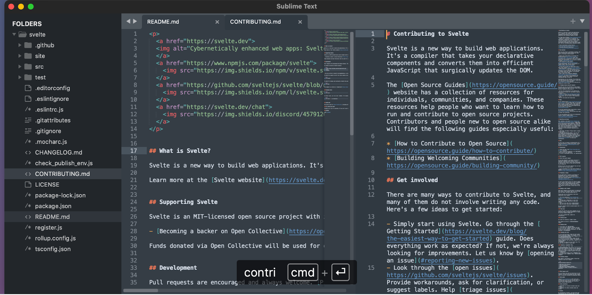This screenshot has width=592, height=295.
Task: Click the .github folder icon
Action: (x=28, y=45)
